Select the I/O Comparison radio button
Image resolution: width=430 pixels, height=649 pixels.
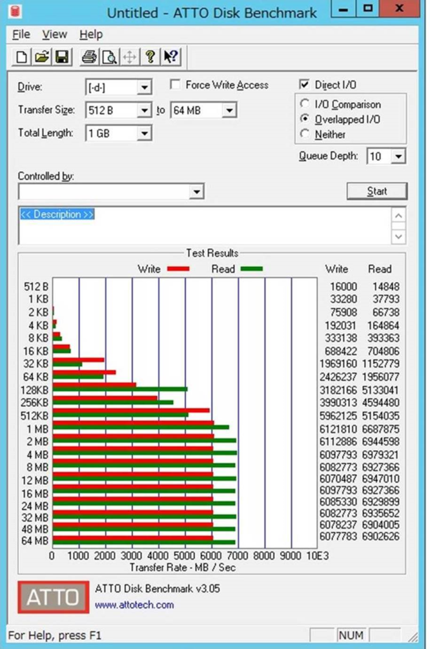[x=305, y=103]
